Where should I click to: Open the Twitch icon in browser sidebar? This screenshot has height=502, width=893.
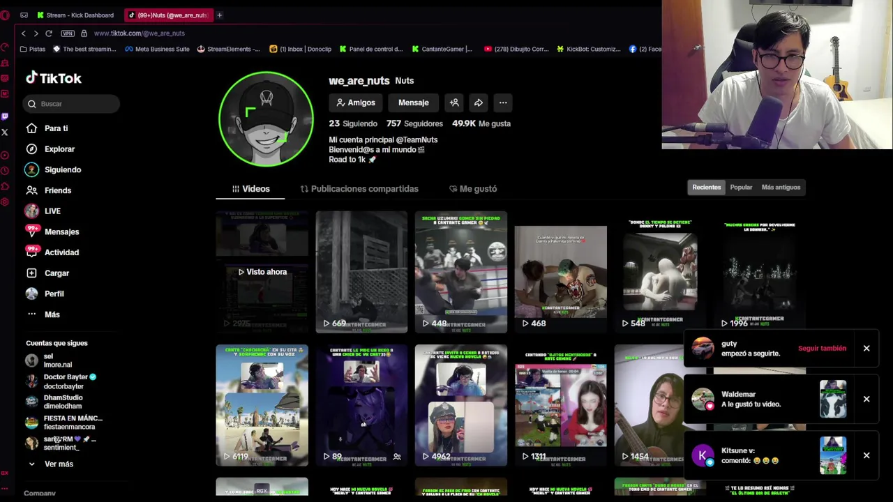pyautogui.click(x=5, y=116)
